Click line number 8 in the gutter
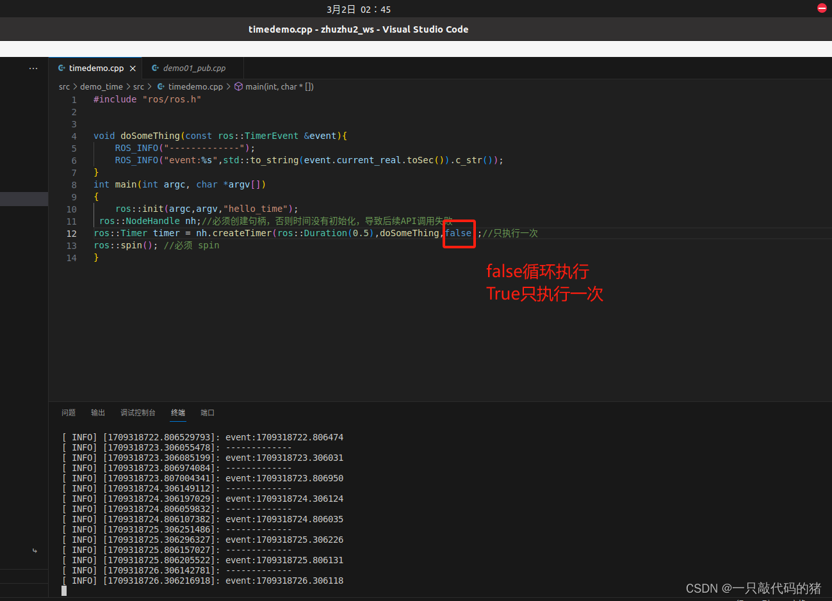The height and width of the screenshot is (601, 832). pos(74,185)
